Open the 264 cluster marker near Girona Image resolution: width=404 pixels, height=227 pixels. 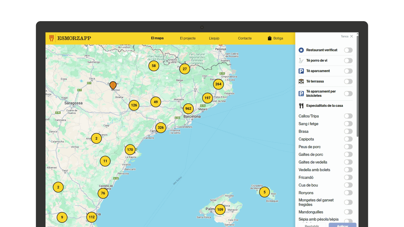pyautogui.click(x=218, y=84)
